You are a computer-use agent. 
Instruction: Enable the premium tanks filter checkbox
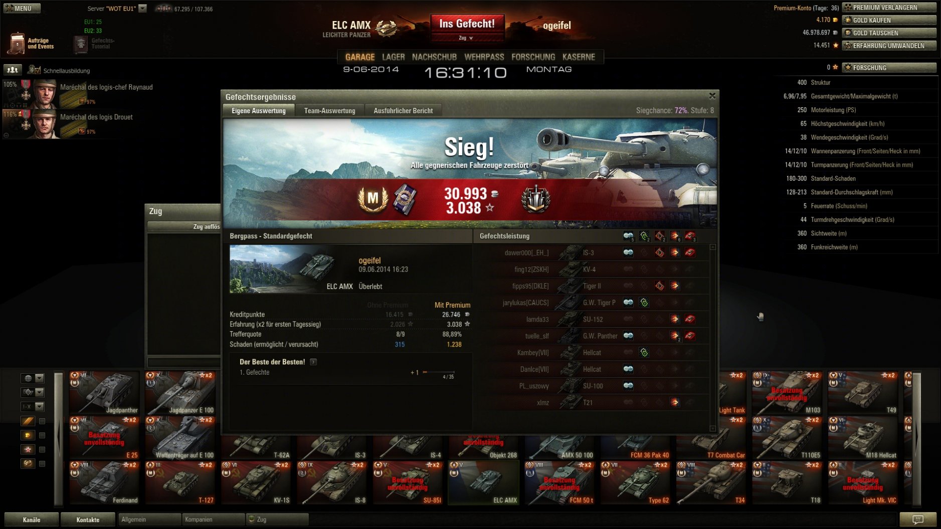pos(42,435)
